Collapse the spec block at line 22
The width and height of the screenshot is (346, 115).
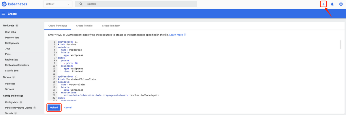coord(57,98)
